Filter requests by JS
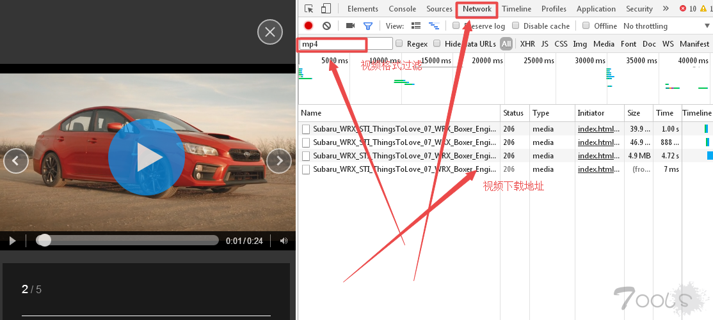 click(545, 43)
